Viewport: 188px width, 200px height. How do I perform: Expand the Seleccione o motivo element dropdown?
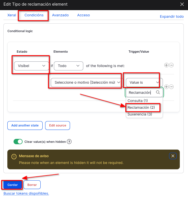tap(86, 83)
